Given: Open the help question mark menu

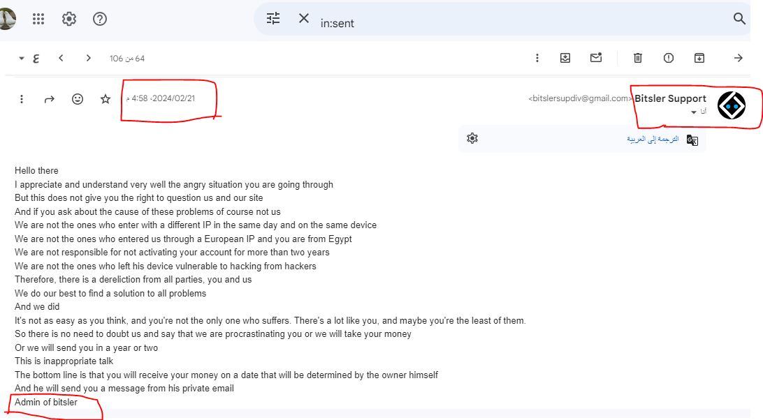Looking at the screenshot, I should [100, 19].
